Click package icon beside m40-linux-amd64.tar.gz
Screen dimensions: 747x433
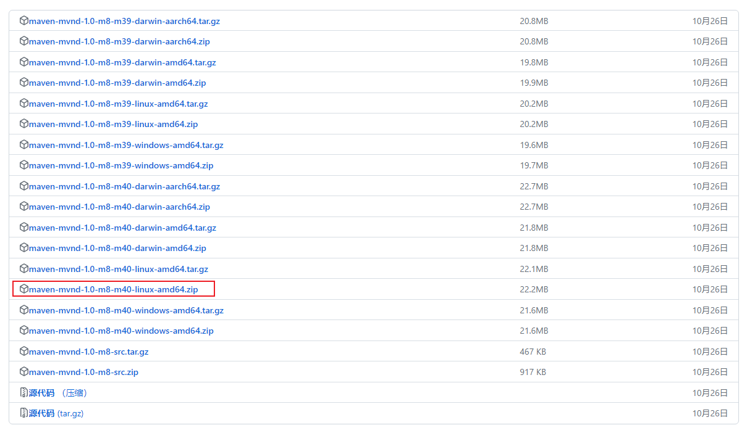coord(24,268)
